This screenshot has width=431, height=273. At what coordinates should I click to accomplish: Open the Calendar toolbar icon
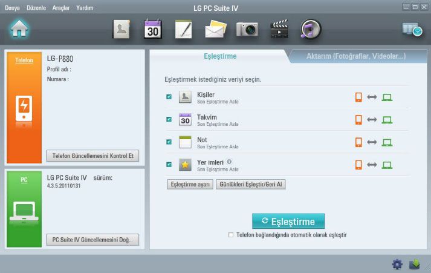[153, 29]
